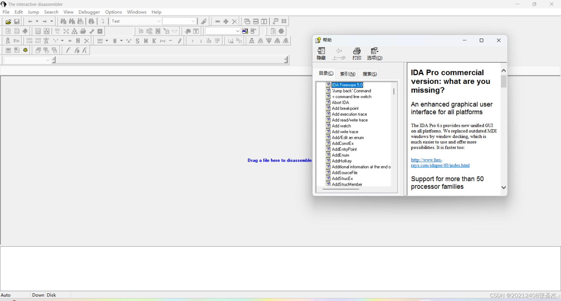Open the hex-rays.com idapro link
This screenshot has height=301, width=561.
click(440, 162)
